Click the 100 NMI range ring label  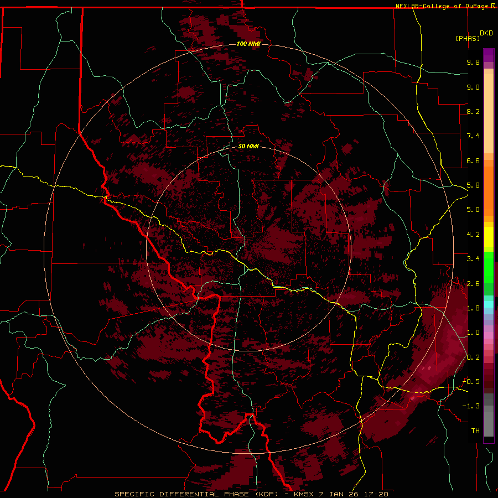248,44
